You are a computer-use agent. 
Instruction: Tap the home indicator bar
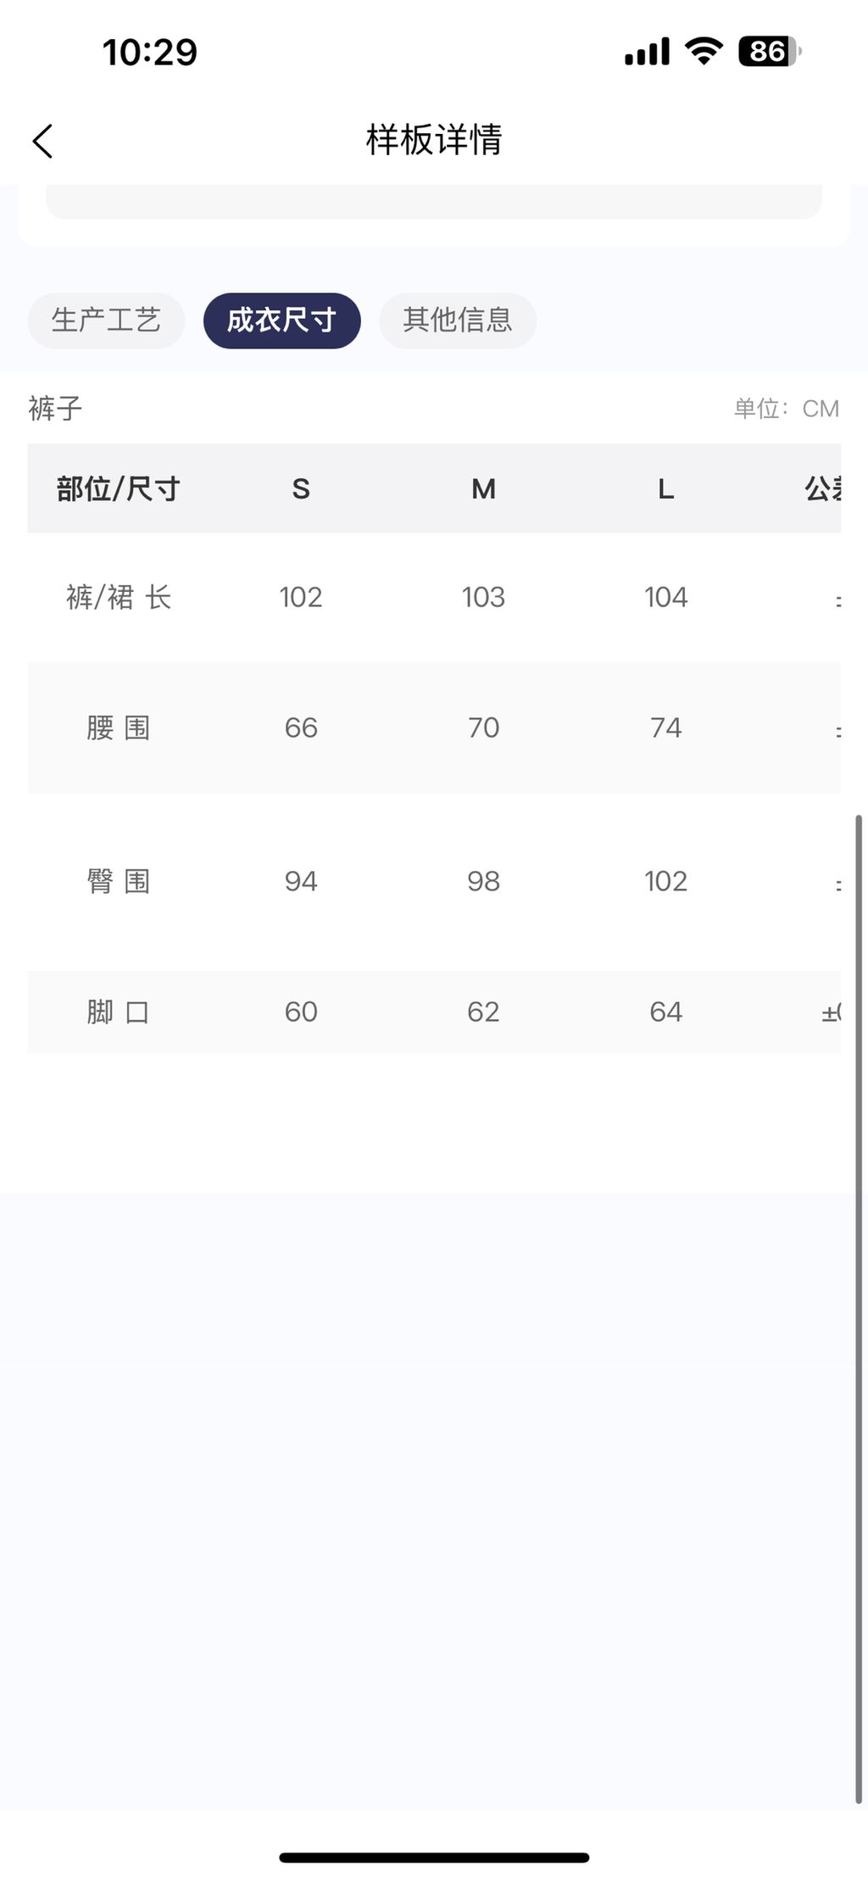(x=434, y=1858)
